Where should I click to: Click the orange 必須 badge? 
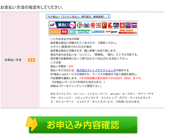pos(31,60)
